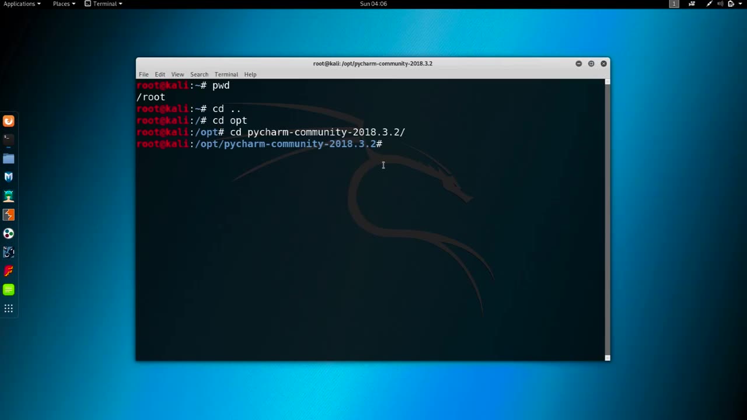Click the current prompt path /opt/pycharm-community-2018.3.2
Viewport: 747px width, 420px height.
pos(285,144)
